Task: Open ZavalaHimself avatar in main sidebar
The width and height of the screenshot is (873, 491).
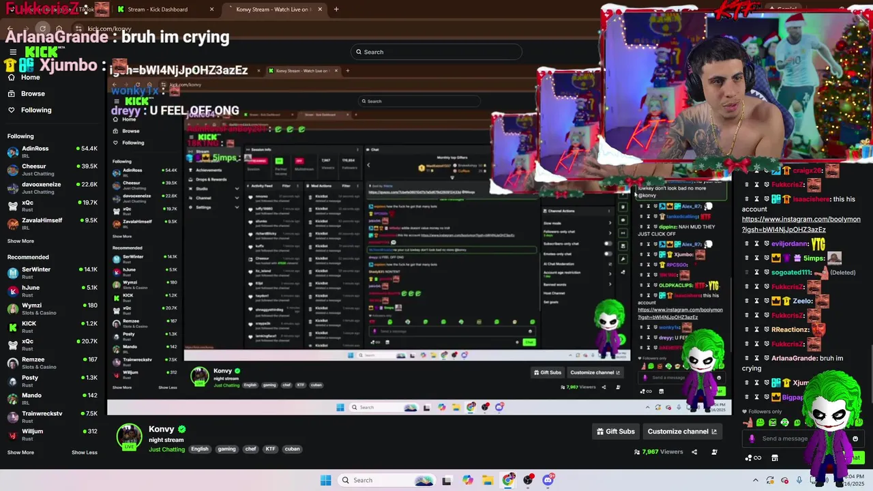Action: (13, 224)
